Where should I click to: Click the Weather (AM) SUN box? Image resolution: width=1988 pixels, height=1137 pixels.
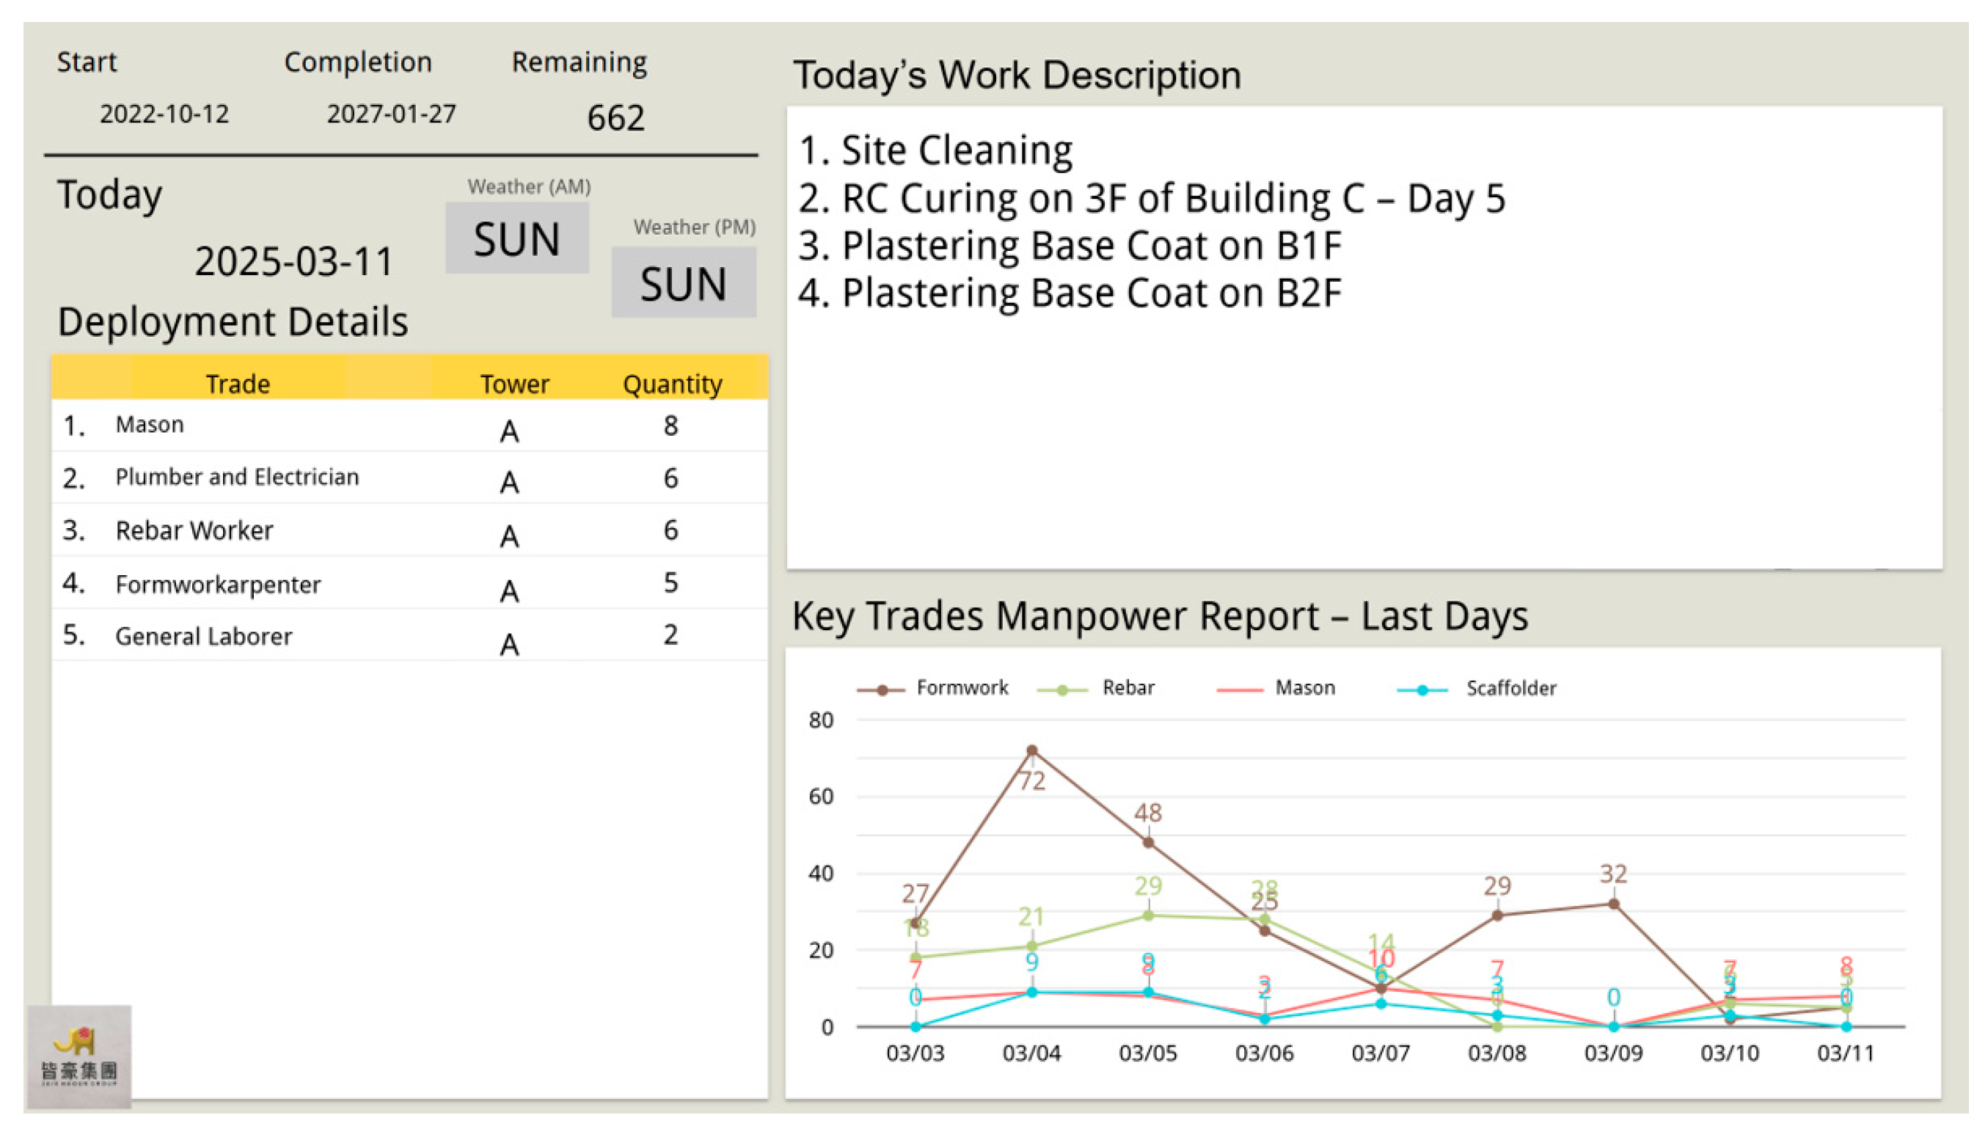[x=517, y=238]
